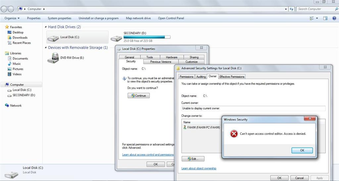Viewport: 339px width, 181px height.
Task: Click the Documents library icon
Action: click(9, 58)
